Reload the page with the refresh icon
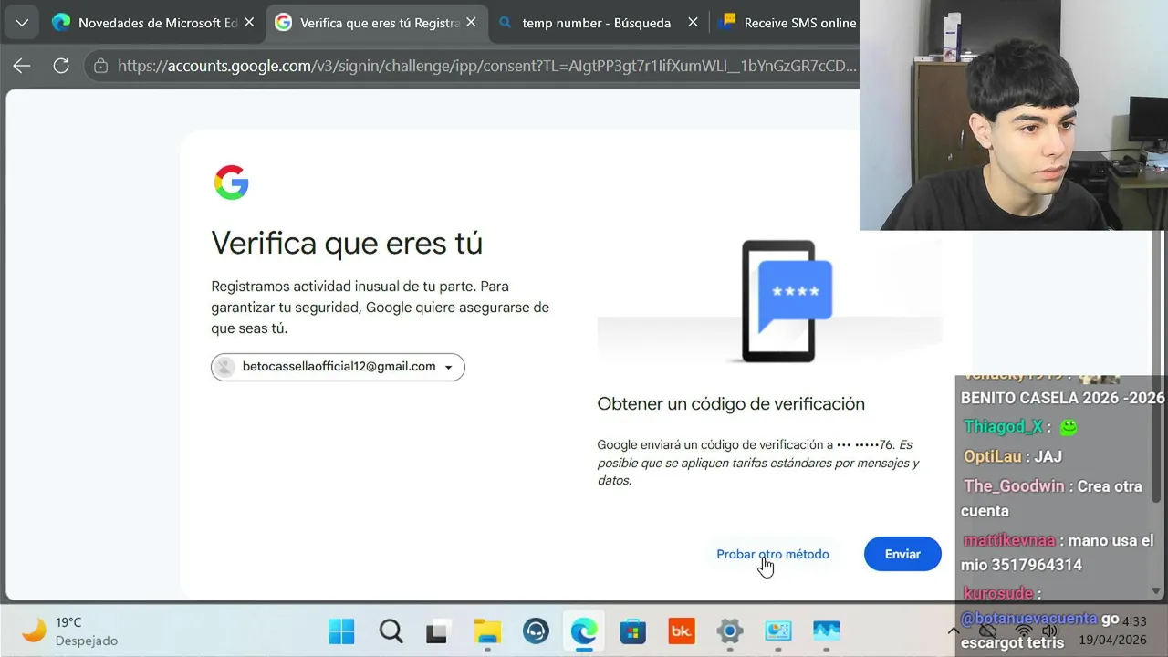The image size is (1168, 657). click(x=61, y=66)
